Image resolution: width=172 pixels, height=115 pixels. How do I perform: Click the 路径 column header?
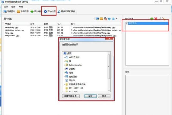[73, 24]
